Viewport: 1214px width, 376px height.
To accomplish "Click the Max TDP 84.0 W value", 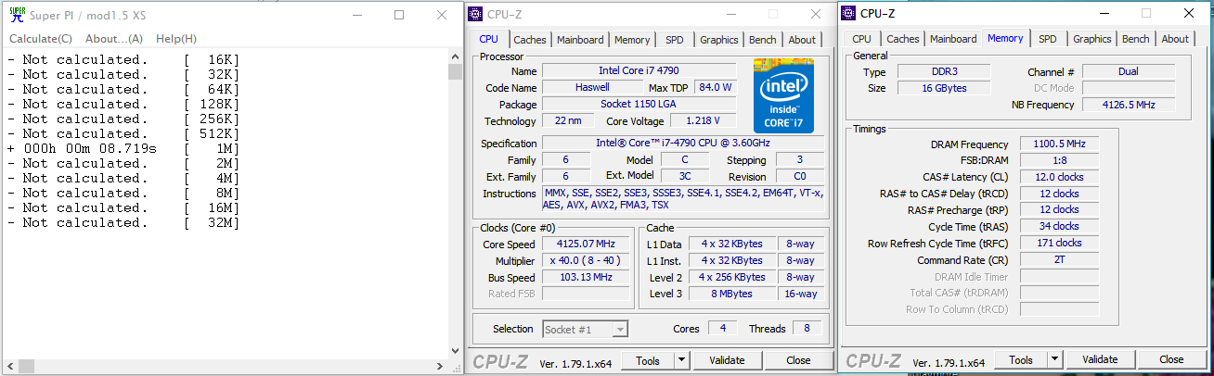I will (715, 87).
